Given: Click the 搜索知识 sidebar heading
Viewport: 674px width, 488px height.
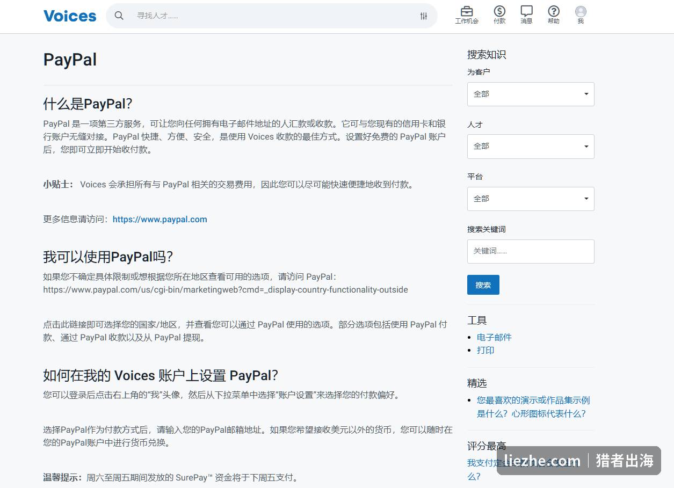Looking at the screenshot, I should tap(487, 54).
